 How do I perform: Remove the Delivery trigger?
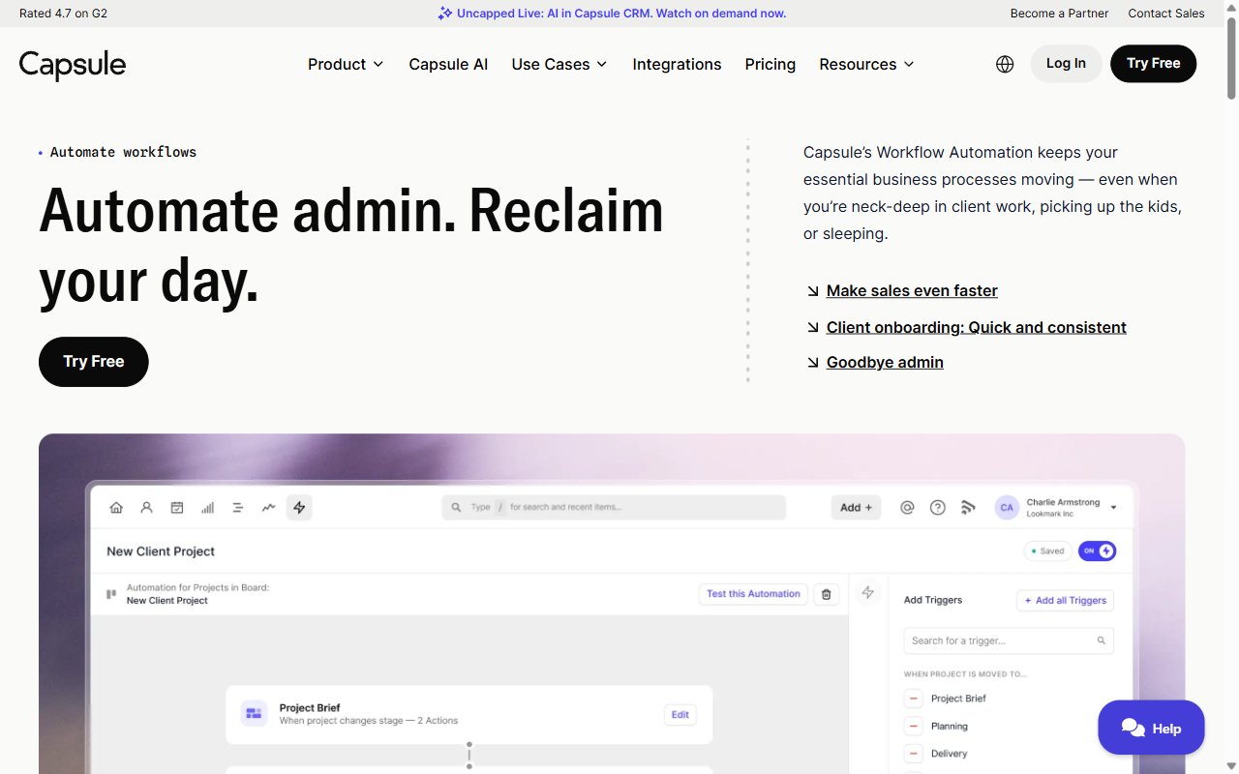click(x=914, y=753)
